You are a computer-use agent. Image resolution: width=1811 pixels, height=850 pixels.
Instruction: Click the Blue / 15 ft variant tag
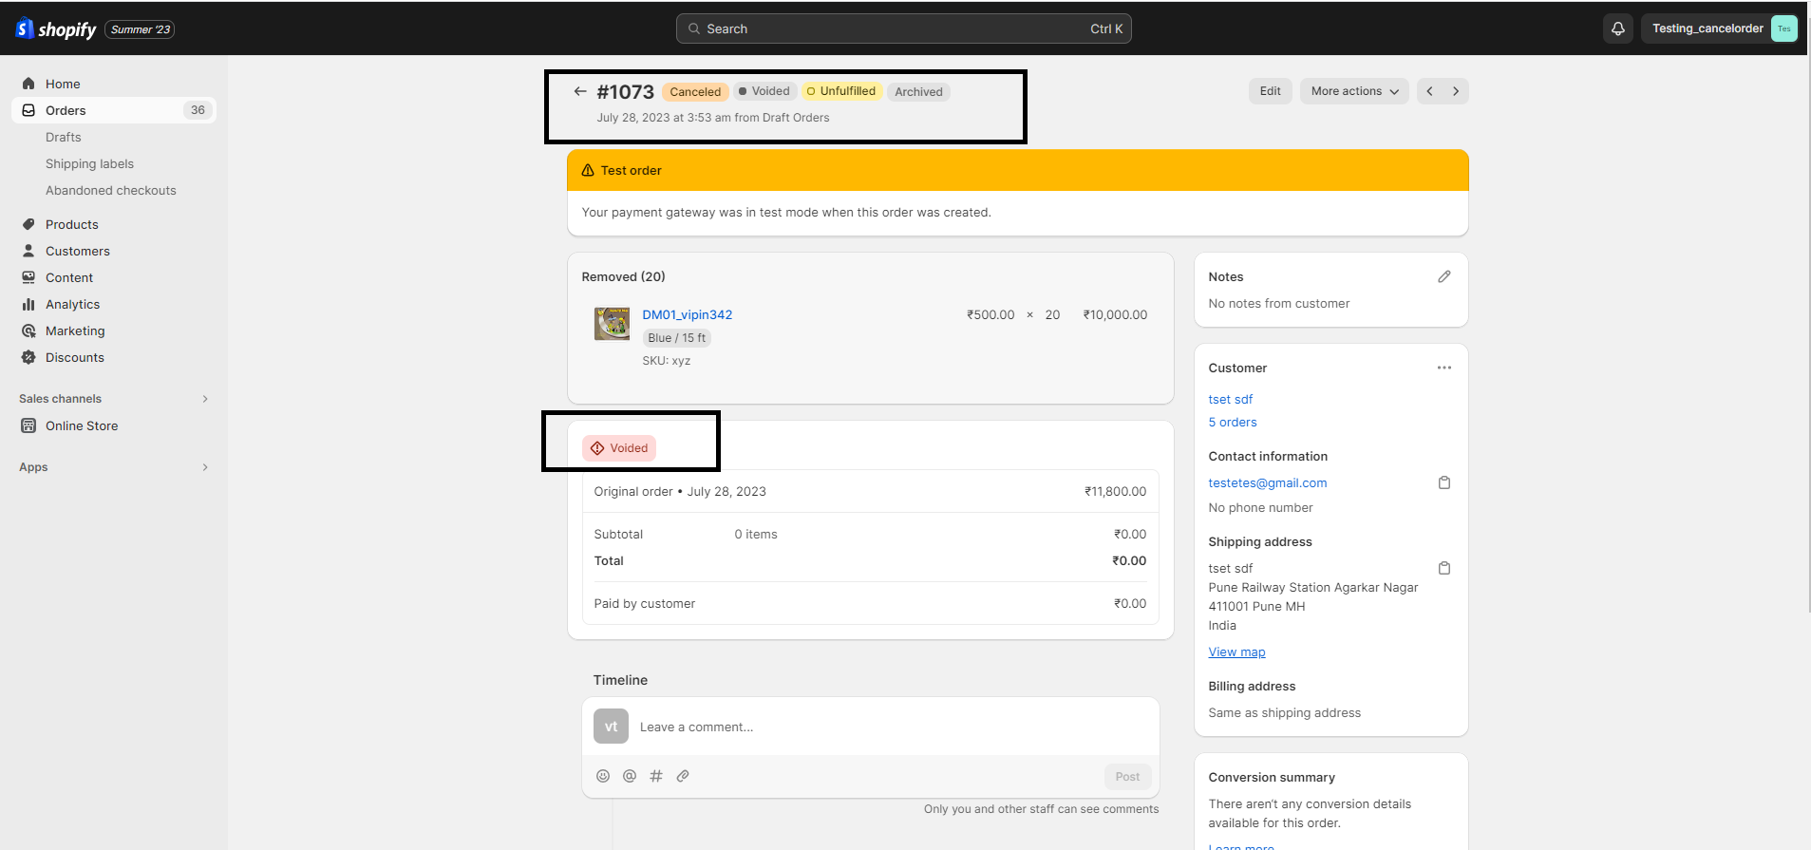point(677,338)
